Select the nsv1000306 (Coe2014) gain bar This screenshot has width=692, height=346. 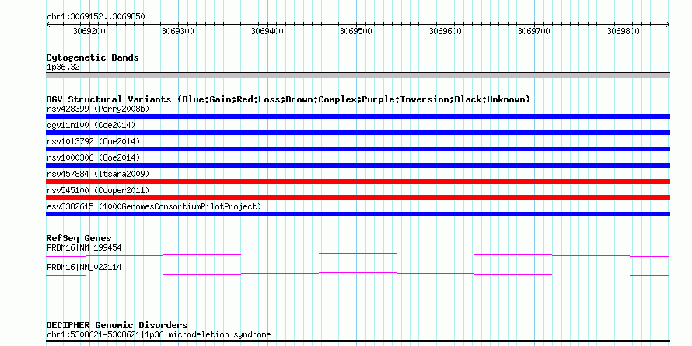click(x=358, y=165)
